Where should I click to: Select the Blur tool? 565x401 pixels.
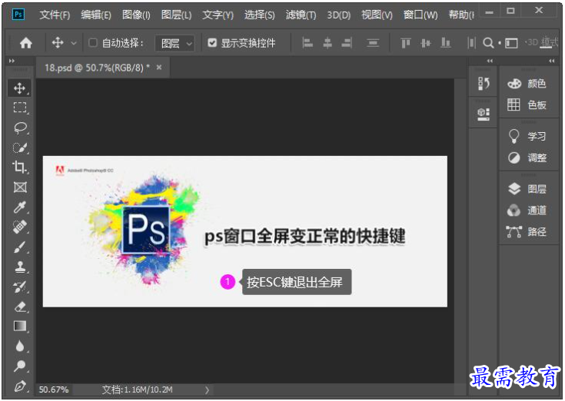pos(20,346)
